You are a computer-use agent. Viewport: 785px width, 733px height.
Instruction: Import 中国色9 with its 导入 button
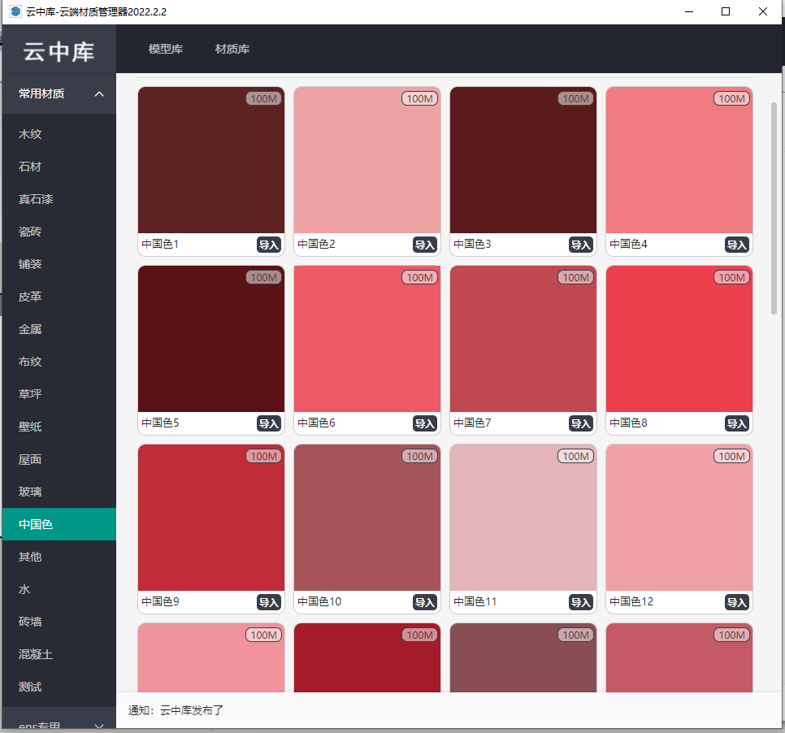tap(269, 602)
